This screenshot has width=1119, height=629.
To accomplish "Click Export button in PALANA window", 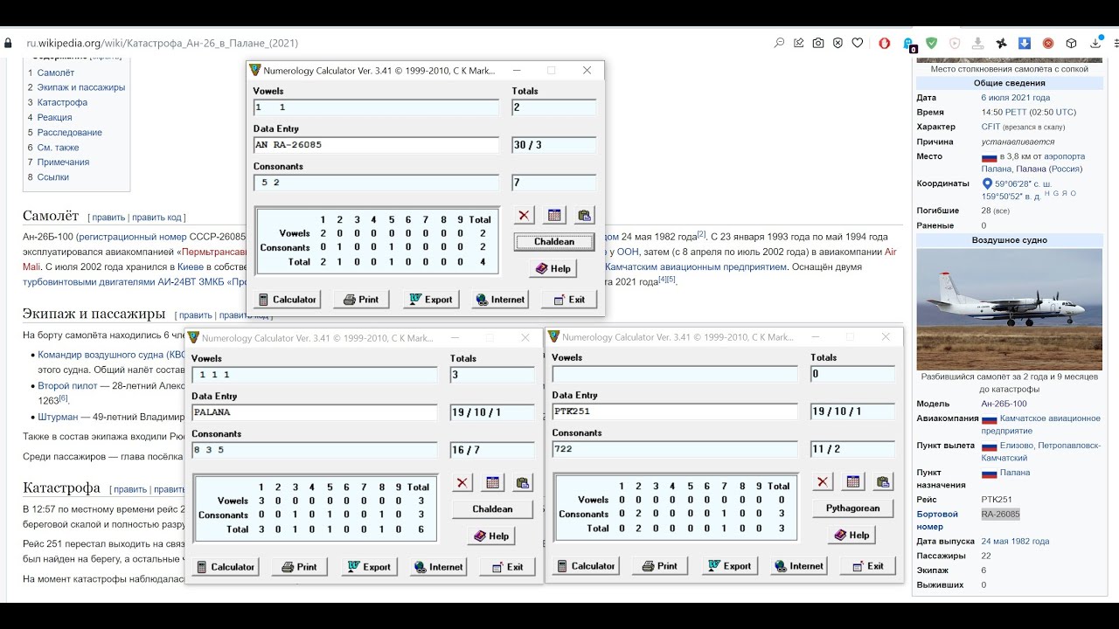I will (x=369, y=567).
